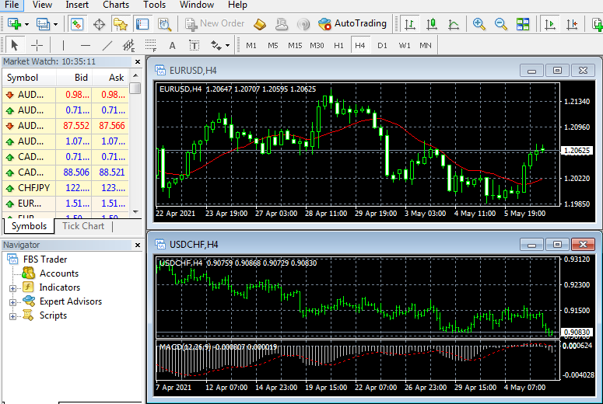
Task: Expand the Expert Advisors tree node
Action: click(x=12, y=302)
